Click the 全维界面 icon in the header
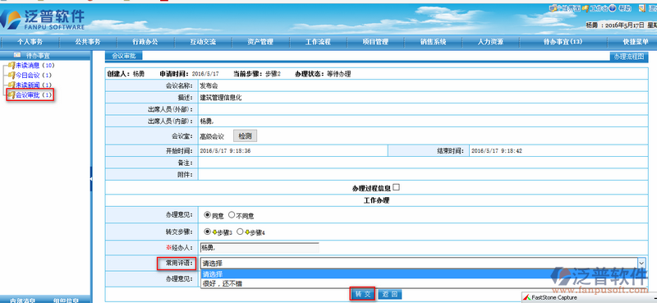Image resolution: width=657 pixels, height=303 pixels. (552, 8)
